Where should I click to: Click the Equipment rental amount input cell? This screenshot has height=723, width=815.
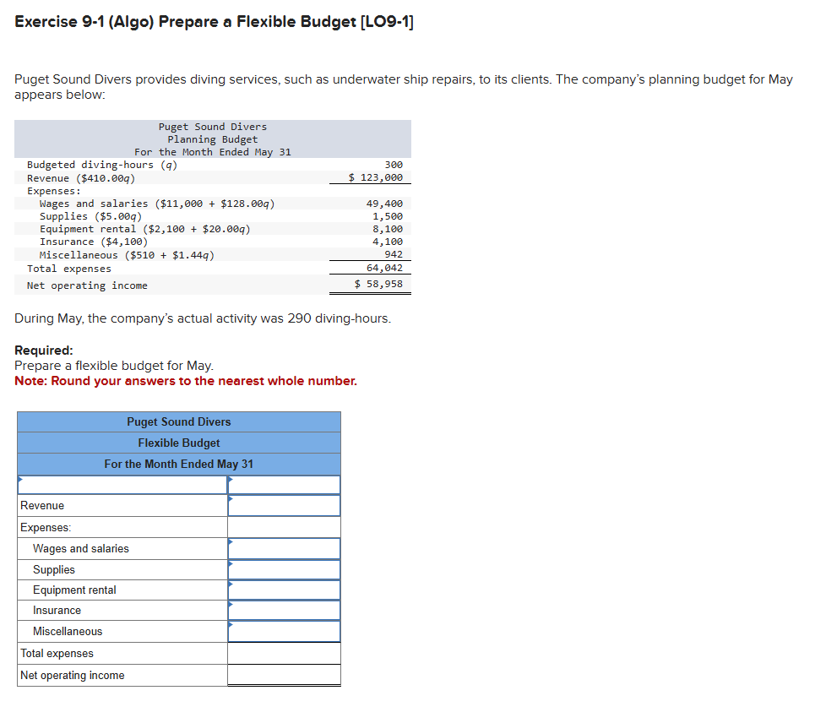point(284,590)
